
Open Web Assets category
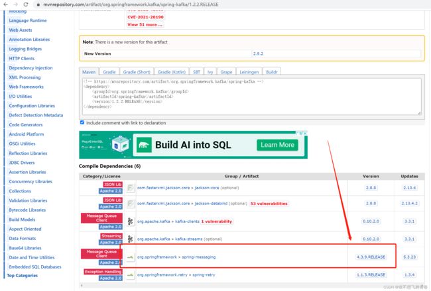(x=21, y=30)
